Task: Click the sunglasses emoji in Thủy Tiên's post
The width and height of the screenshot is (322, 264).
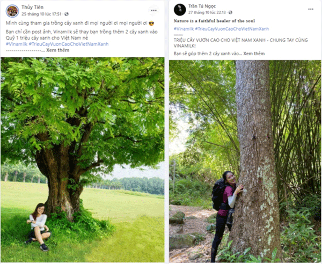Action: click(x=151, y=23)
